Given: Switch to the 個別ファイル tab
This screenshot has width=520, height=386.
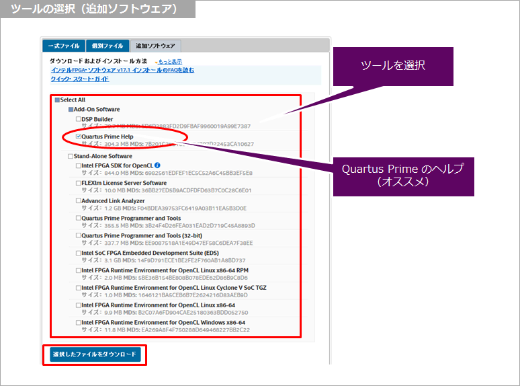Looking at the screenshot, I should click(x=107, y=46).
